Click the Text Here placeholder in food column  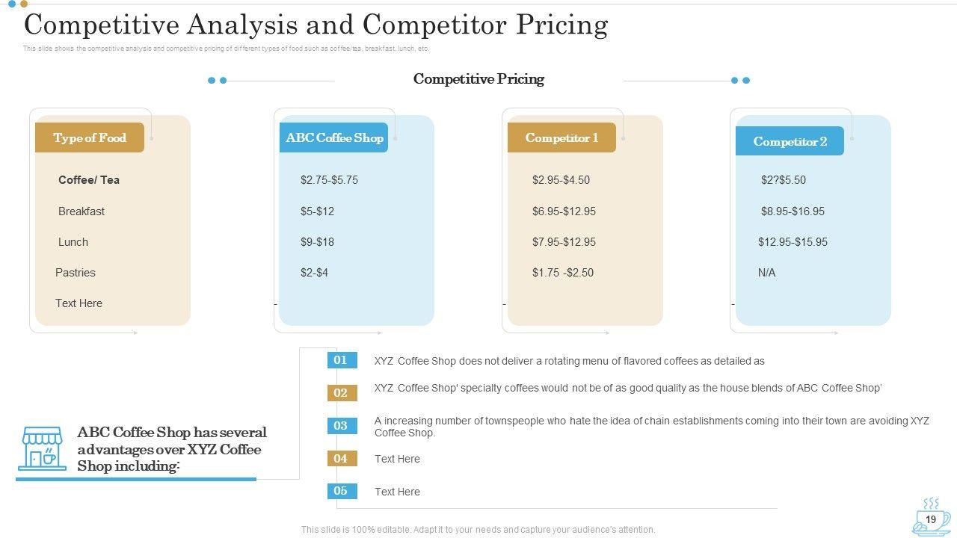tap(79, 303)
